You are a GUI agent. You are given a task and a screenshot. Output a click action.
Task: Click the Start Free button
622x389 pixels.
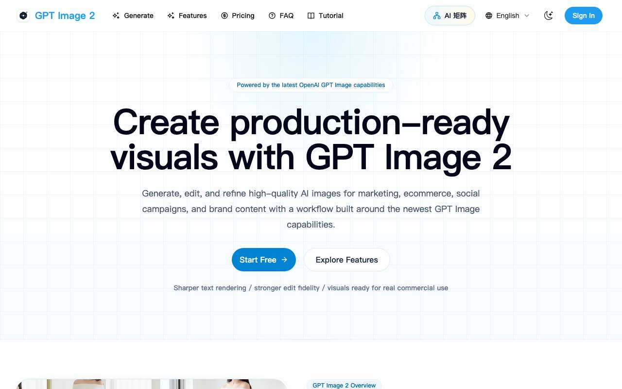click(264, 260)
